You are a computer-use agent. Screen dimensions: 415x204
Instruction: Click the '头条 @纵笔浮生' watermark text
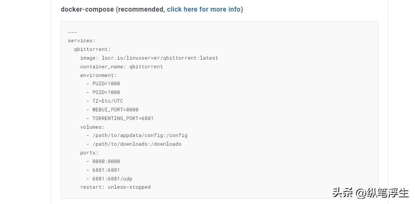click(x=370, y=193)
